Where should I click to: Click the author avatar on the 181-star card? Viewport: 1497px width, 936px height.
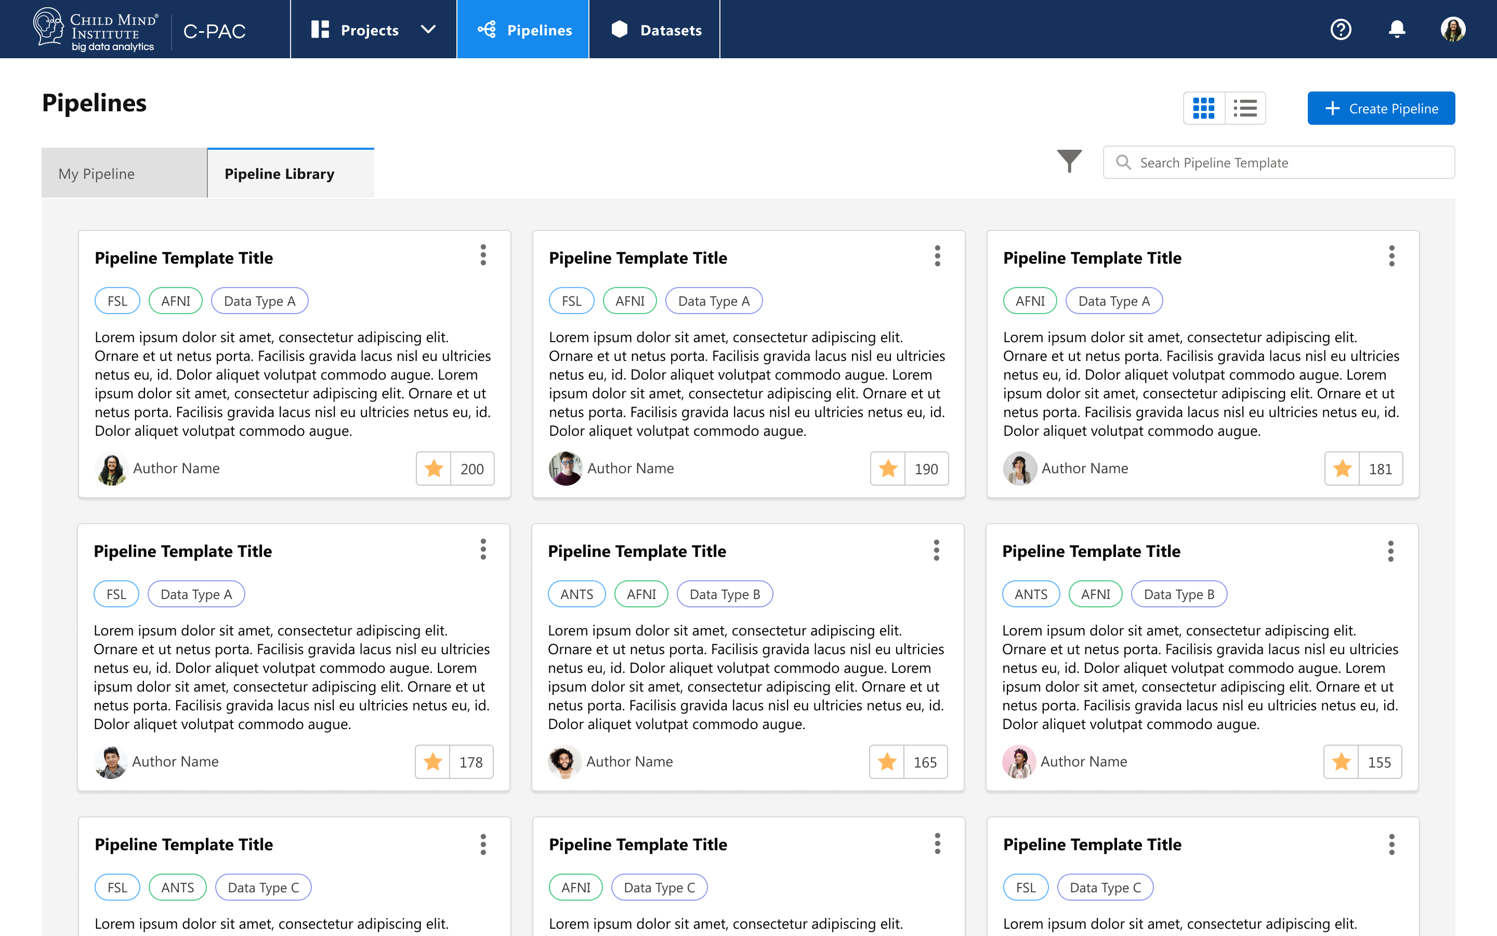(1019, 469)
